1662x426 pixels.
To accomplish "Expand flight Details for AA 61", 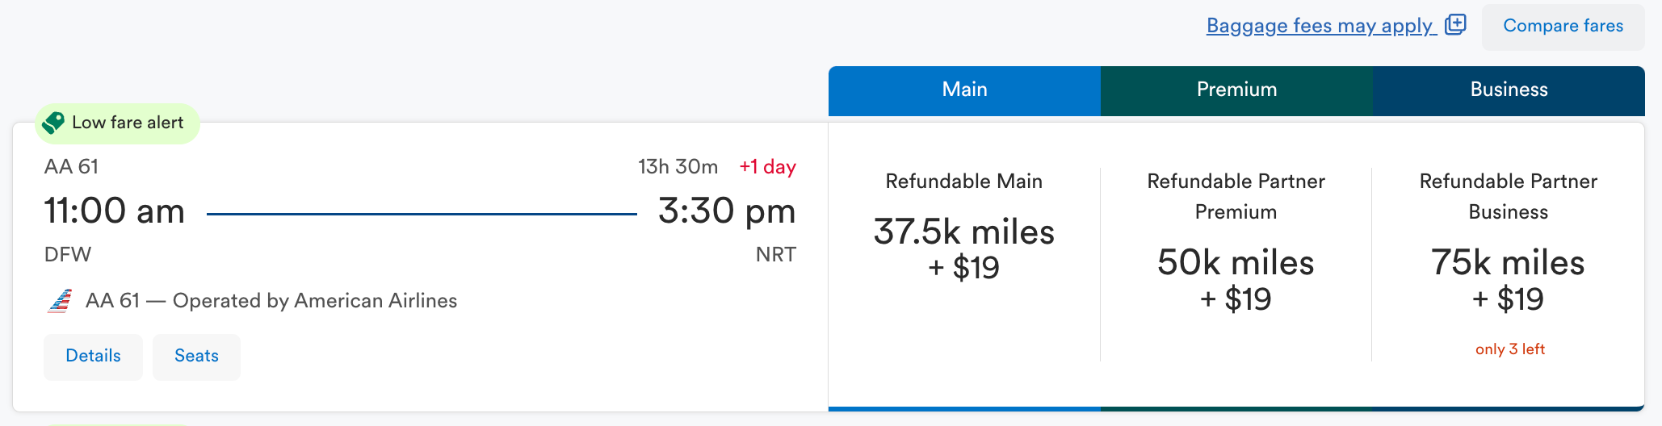I will coord(93,356).
